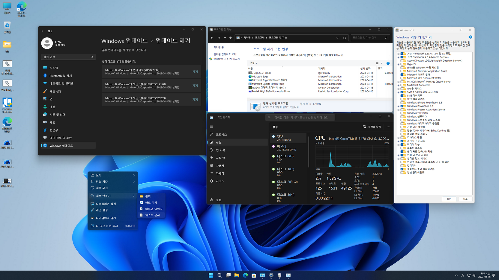Select 터미널에서 열기 in context menu
This screenshot has width=499, height=280.
point(113,218)
